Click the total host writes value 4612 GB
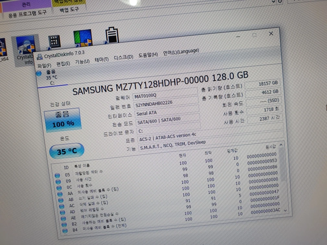Image resolution: width=327 pixels, height=245 pixels. coord(263,93)
